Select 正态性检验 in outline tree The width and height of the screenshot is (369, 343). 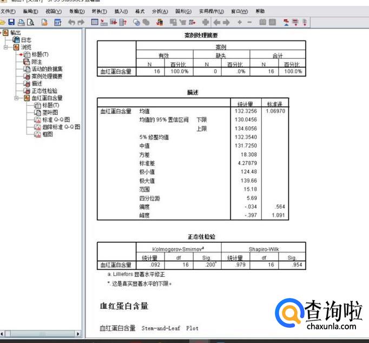[44, 90]
